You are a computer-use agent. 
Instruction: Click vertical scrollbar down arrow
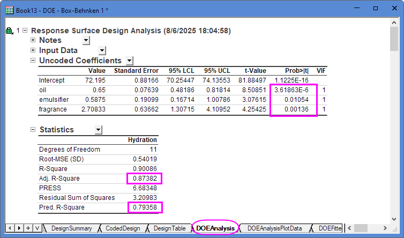(394, 219)
